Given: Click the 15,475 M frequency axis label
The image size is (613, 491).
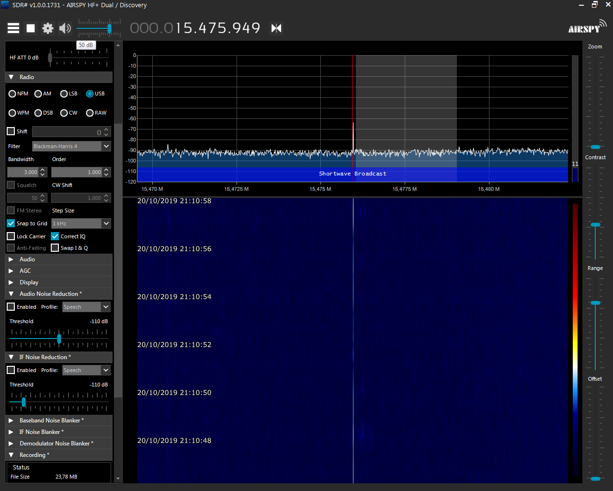Looking at the screenshot, I should coord(320,189).
